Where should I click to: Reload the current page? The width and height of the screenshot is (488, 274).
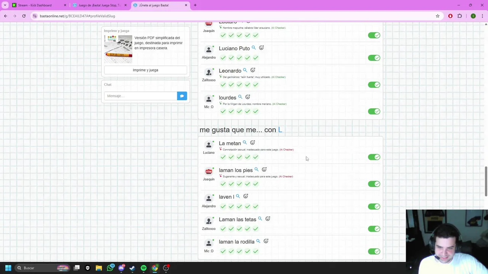coord(24,16)
